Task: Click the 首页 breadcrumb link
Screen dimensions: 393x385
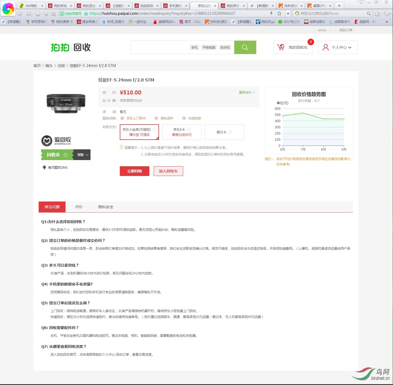Action: point(37,66)
